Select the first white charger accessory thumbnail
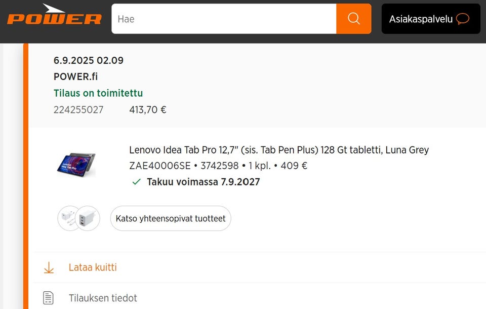 (x=68, y=218)
